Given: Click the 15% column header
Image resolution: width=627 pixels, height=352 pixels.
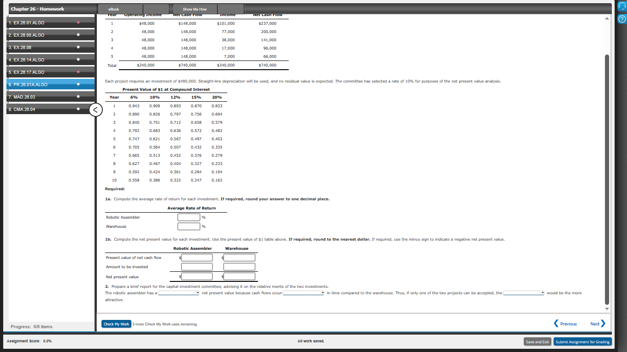Looking at the screenshot, I should coord(196,97).
